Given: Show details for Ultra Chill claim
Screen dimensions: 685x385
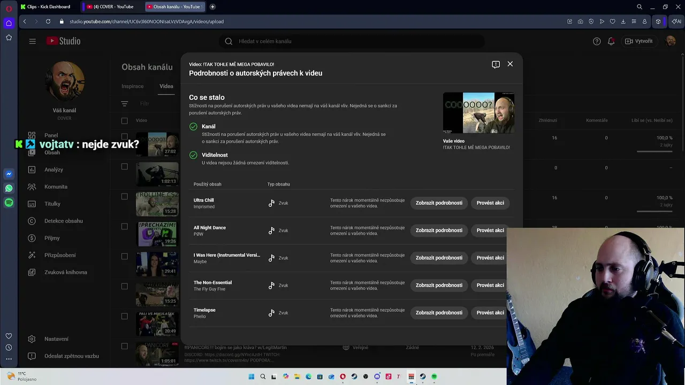Looking at the screenshot, I should 439,203.
